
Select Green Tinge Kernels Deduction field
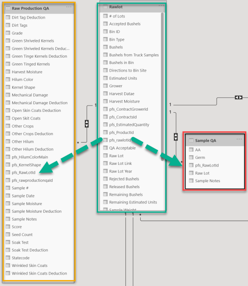(39, 56)
